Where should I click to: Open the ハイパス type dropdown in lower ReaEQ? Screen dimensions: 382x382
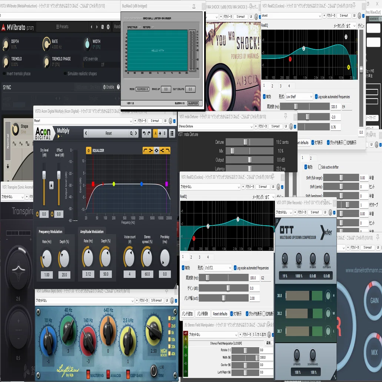218,268
